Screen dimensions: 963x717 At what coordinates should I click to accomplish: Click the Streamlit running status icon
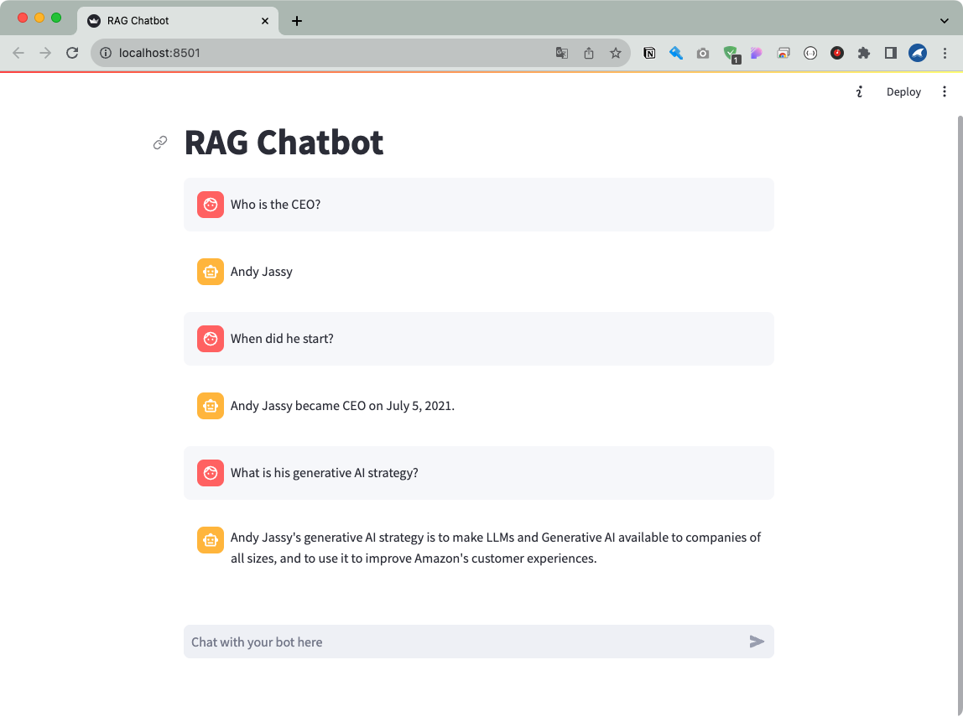[x=859, y=91]
